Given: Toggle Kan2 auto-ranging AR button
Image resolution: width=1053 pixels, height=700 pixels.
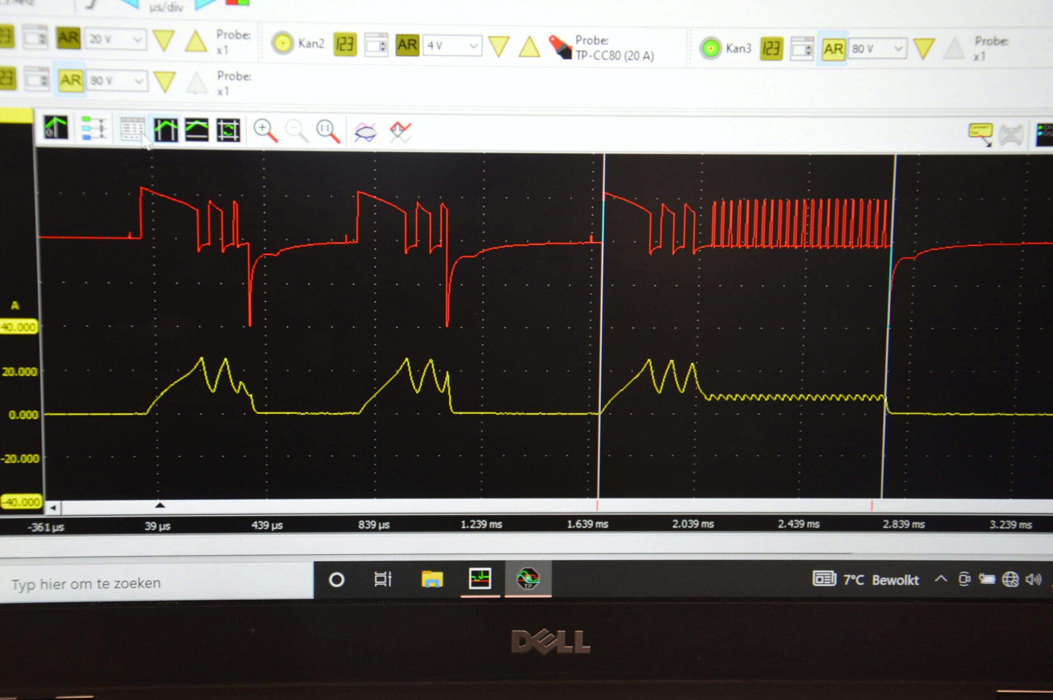Looking at the screenshot, I should tap(407, 45).
